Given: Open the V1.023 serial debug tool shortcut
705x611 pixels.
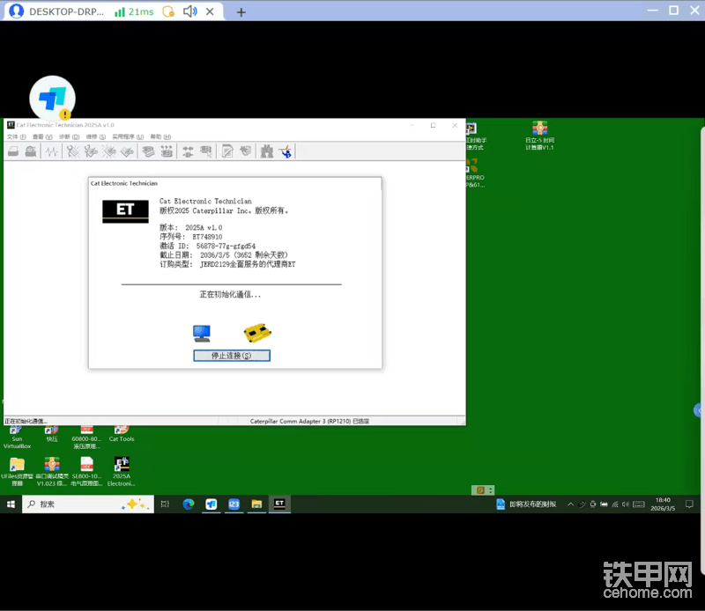Looking at the screenshot, I should (52, 472).
